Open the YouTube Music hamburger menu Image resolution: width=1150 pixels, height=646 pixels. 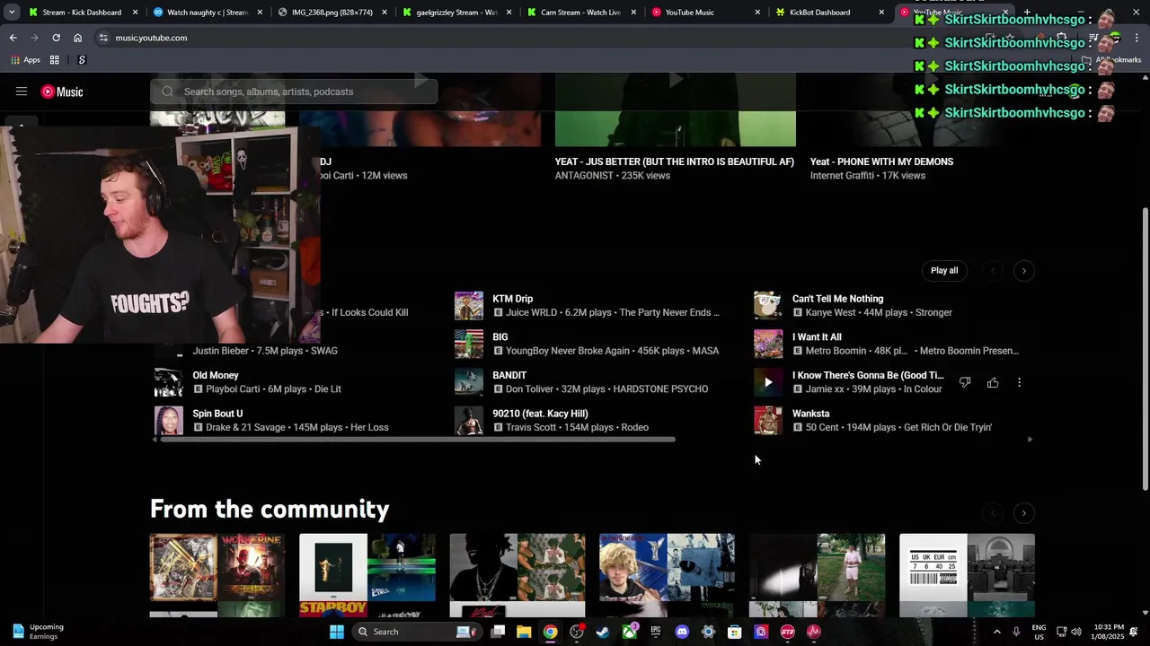(x=22, y=92)
